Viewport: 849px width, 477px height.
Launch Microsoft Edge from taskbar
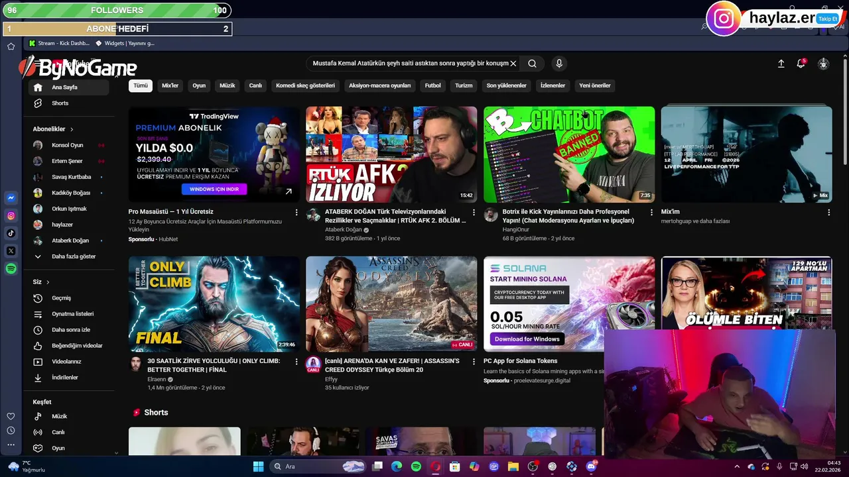pyautogui.click(x=397, y=466)
